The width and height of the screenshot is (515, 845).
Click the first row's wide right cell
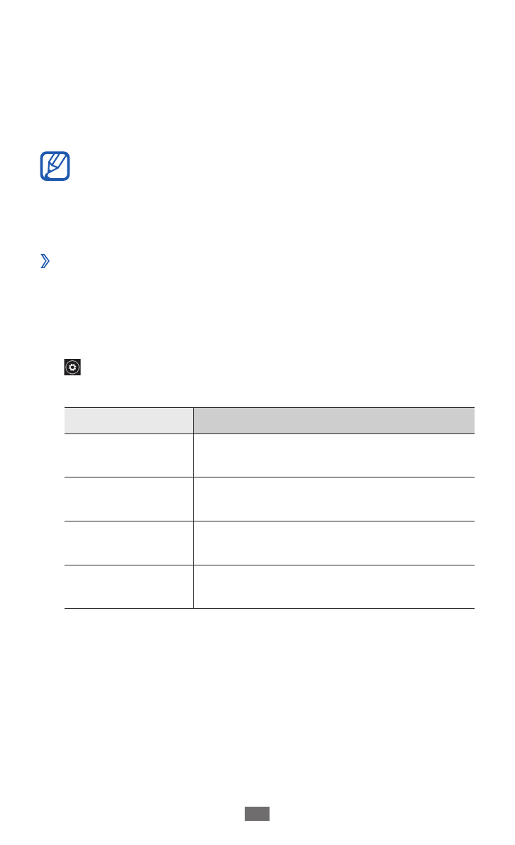pos(333,455)
